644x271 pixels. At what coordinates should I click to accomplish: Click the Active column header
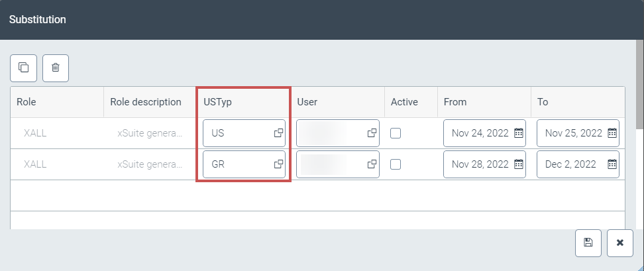pyautogui.click(x=404, y=102)
